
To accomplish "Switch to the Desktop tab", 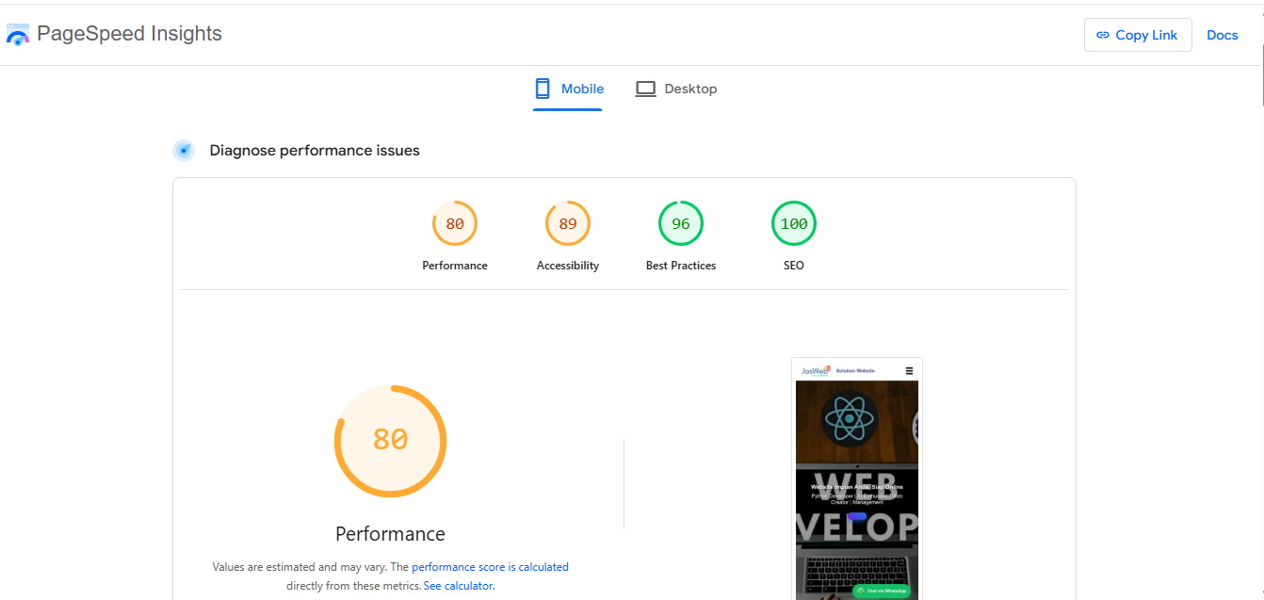I will click(x=676, y=89).
